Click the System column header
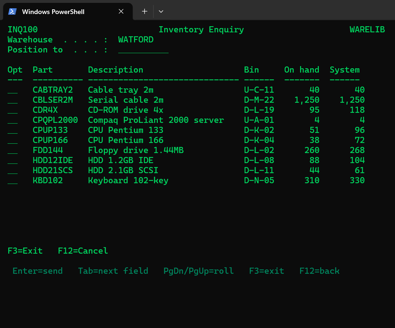Image resolution: width=395 pixels, height=328 pixels. [x=345, y=70]
